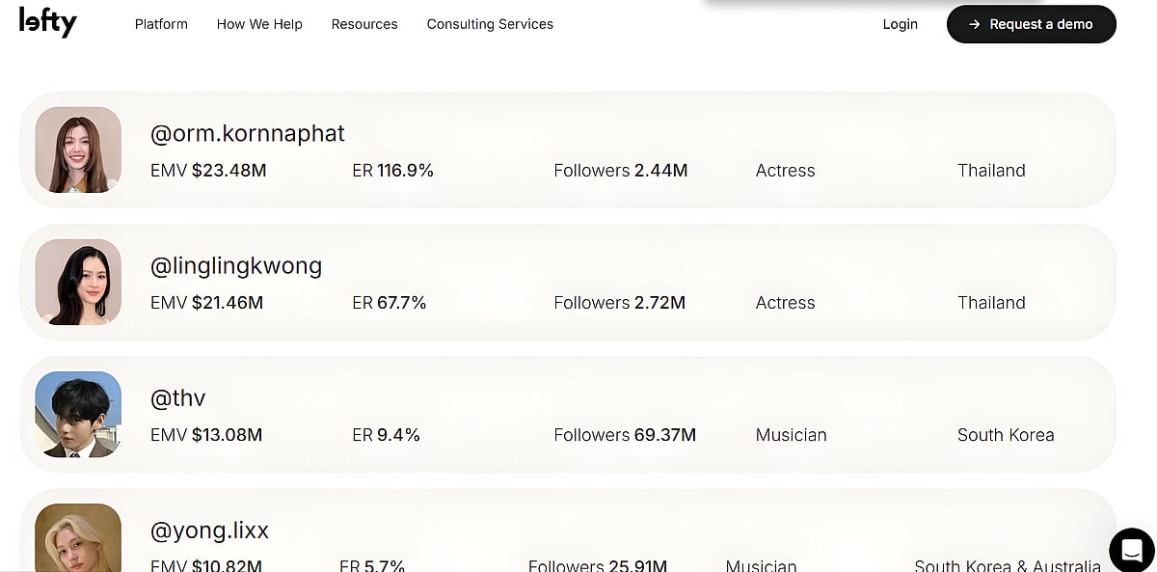Open the @thv handle

pos(178,397)
